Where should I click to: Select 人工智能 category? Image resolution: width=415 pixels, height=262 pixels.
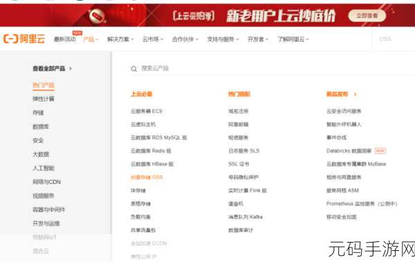coord(44,168)
